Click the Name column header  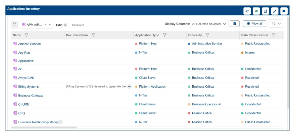click(x=17, y=35)
